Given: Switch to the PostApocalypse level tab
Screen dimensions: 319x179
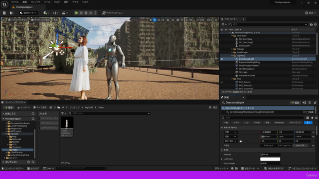Looking at the screenshot, I should pos(24,7).
